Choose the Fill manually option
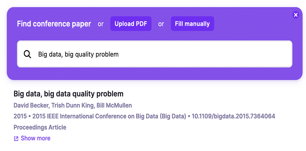The height and width of the screenshot is (151, 306). pyautogui.click(x=192, y=24)
